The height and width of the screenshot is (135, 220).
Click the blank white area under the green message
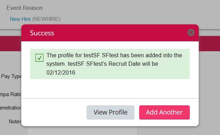pyautogui.click(x=110, y=89)
